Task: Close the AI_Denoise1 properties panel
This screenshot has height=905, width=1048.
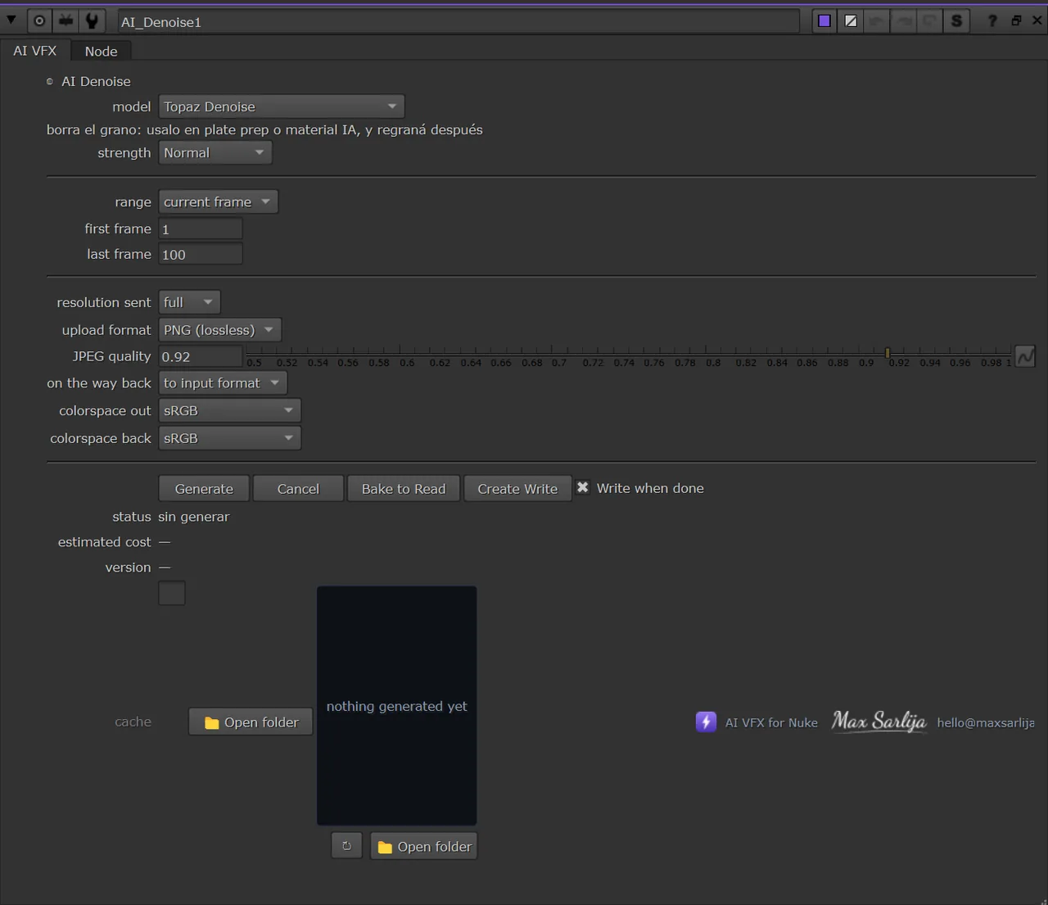Action: 1037,20
